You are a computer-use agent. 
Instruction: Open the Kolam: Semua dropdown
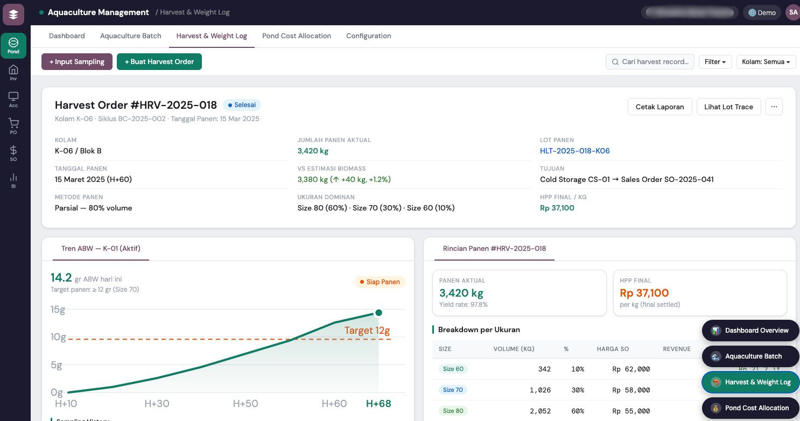coord(766,62)
